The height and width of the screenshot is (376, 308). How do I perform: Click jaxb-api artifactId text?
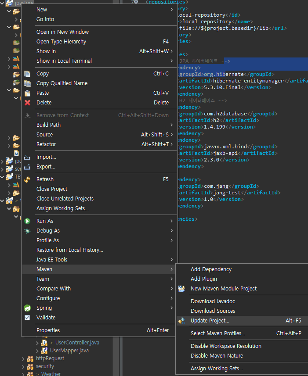coord(225,153)
